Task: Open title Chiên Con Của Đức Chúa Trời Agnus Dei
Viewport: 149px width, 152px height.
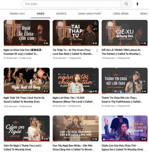Action: pyautogui.click(x=122, y=148)
